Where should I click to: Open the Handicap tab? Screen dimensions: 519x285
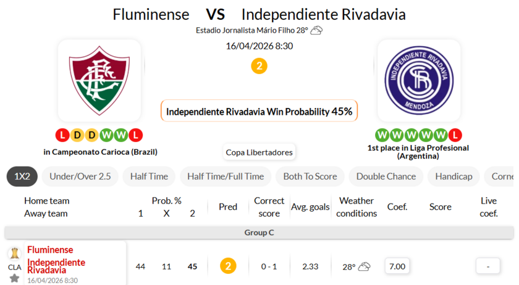point(454,176)
